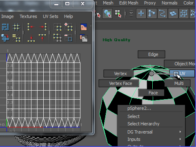Click the UV grid diagonal divide icon
This screenshot has width=196, height=147.
tap(16, 38)
